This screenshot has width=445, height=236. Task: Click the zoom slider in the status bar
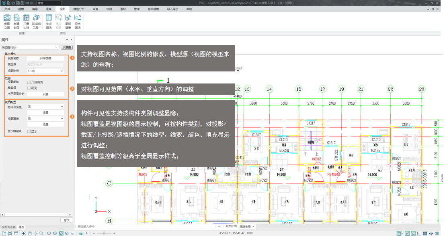pos(105,233)
